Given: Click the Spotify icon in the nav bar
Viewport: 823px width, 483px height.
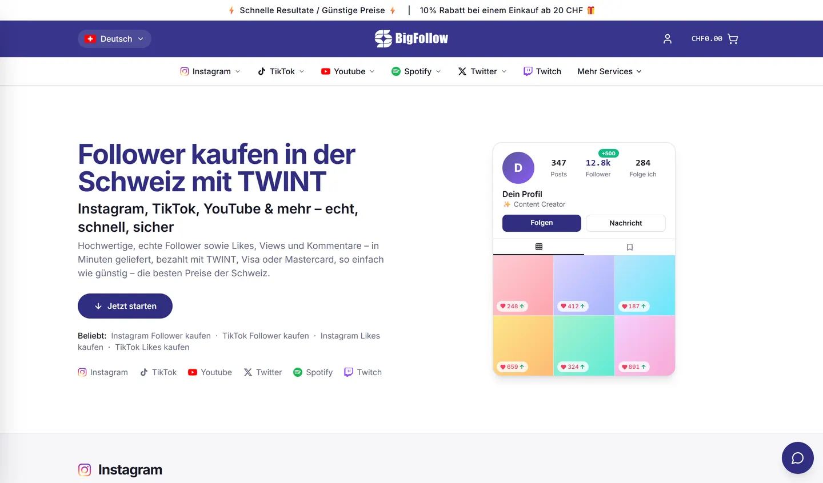Looking at the screenshot, I should point(396,71).
